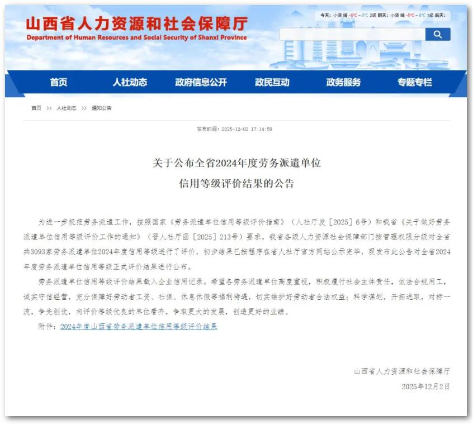Select 政民互动 in navigation bar
Screen dimensions: 473x425
click(x=272, y=82)
